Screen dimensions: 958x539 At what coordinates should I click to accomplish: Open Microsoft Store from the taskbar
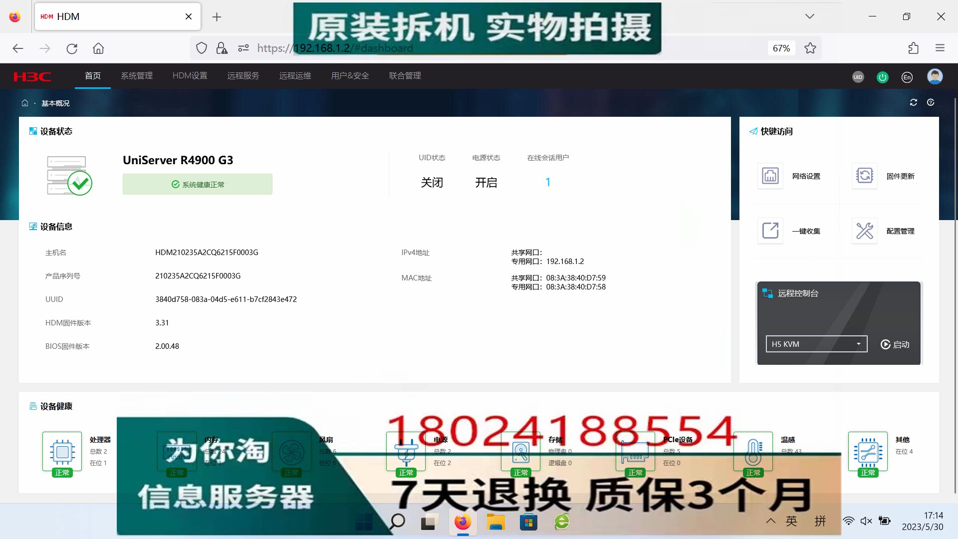529,522
